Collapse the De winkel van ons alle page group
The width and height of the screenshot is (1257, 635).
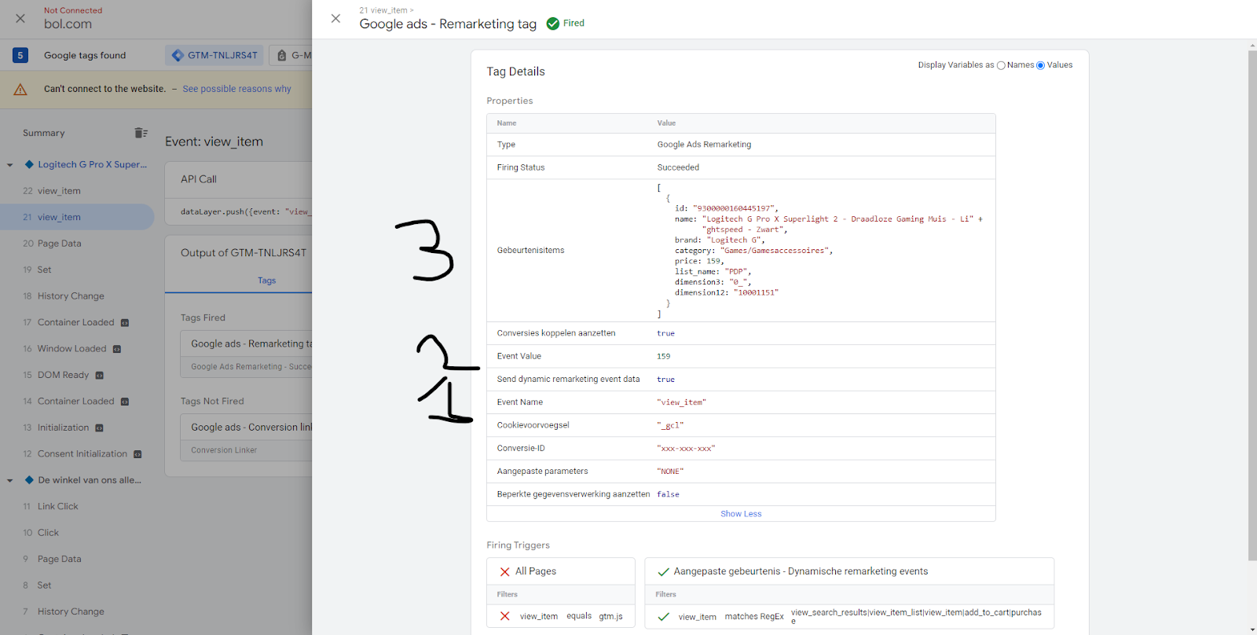point(10,480)
